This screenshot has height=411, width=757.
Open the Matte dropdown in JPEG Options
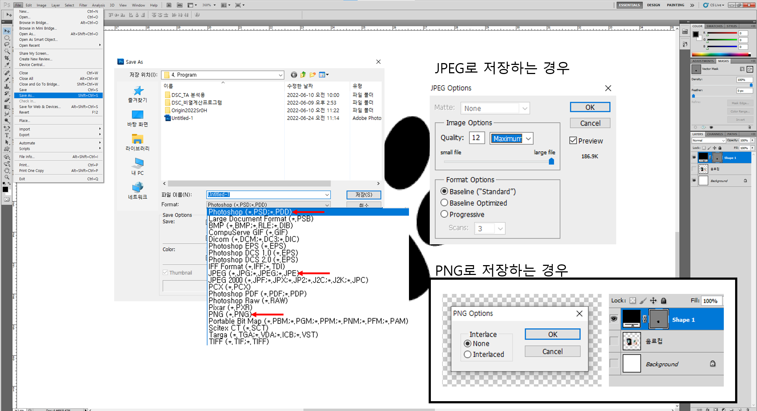pos(525,108)
